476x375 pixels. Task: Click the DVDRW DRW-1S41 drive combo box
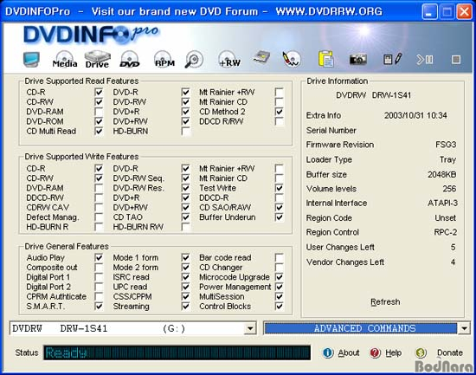pos(132,328)
